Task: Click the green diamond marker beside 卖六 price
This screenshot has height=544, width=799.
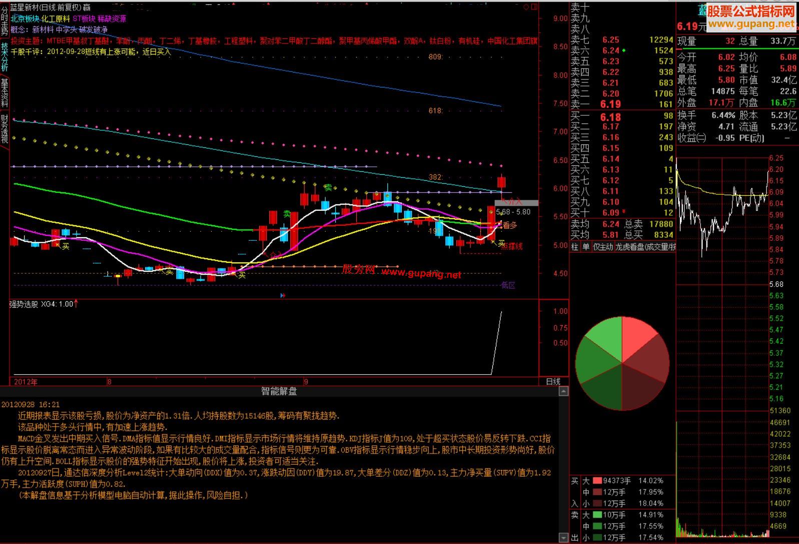Action: click(x=624, y=50)
